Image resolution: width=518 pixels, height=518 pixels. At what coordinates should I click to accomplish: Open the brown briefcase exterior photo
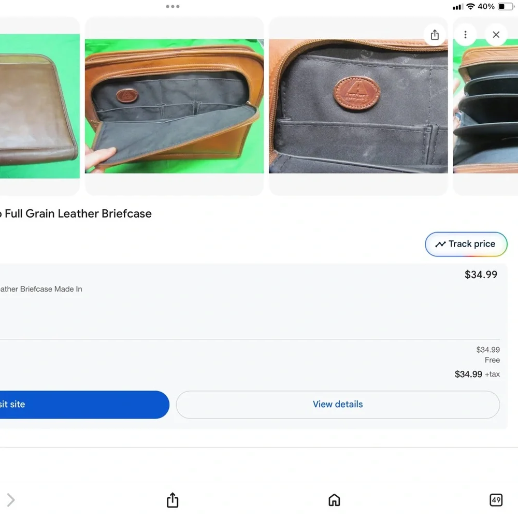[40, 106]
